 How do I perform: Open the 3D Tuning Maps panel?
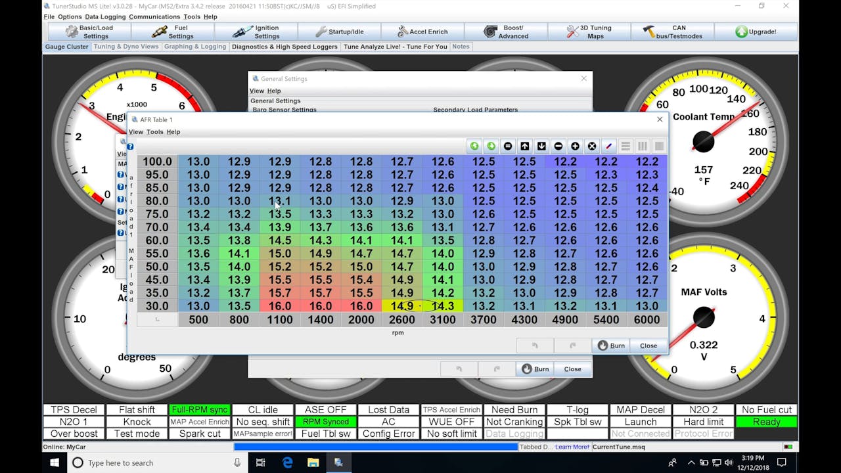589,31
